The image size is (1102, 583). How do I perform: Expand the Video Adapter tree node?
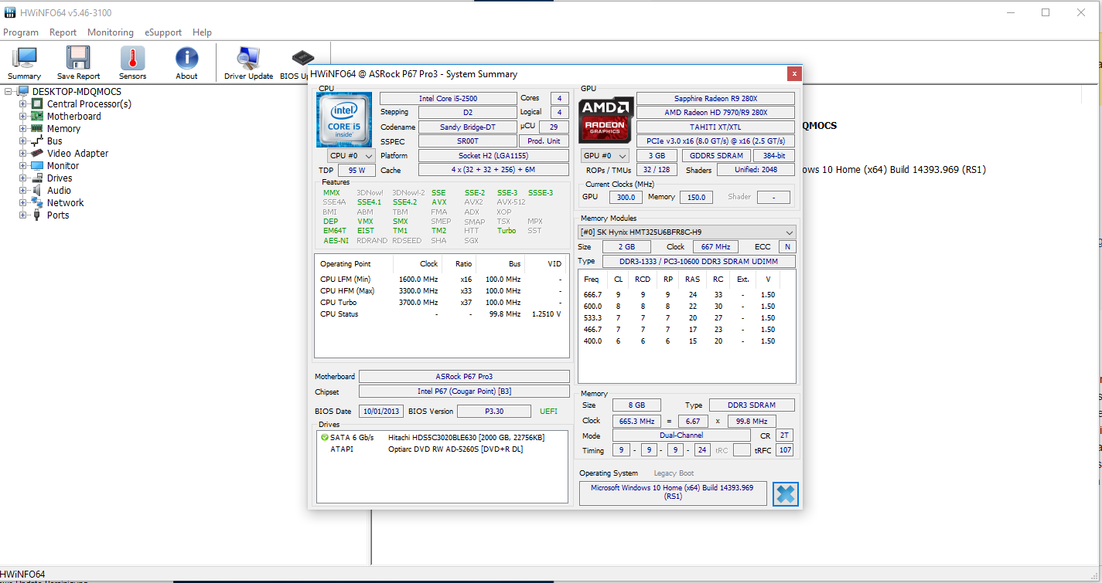(23, 153)
